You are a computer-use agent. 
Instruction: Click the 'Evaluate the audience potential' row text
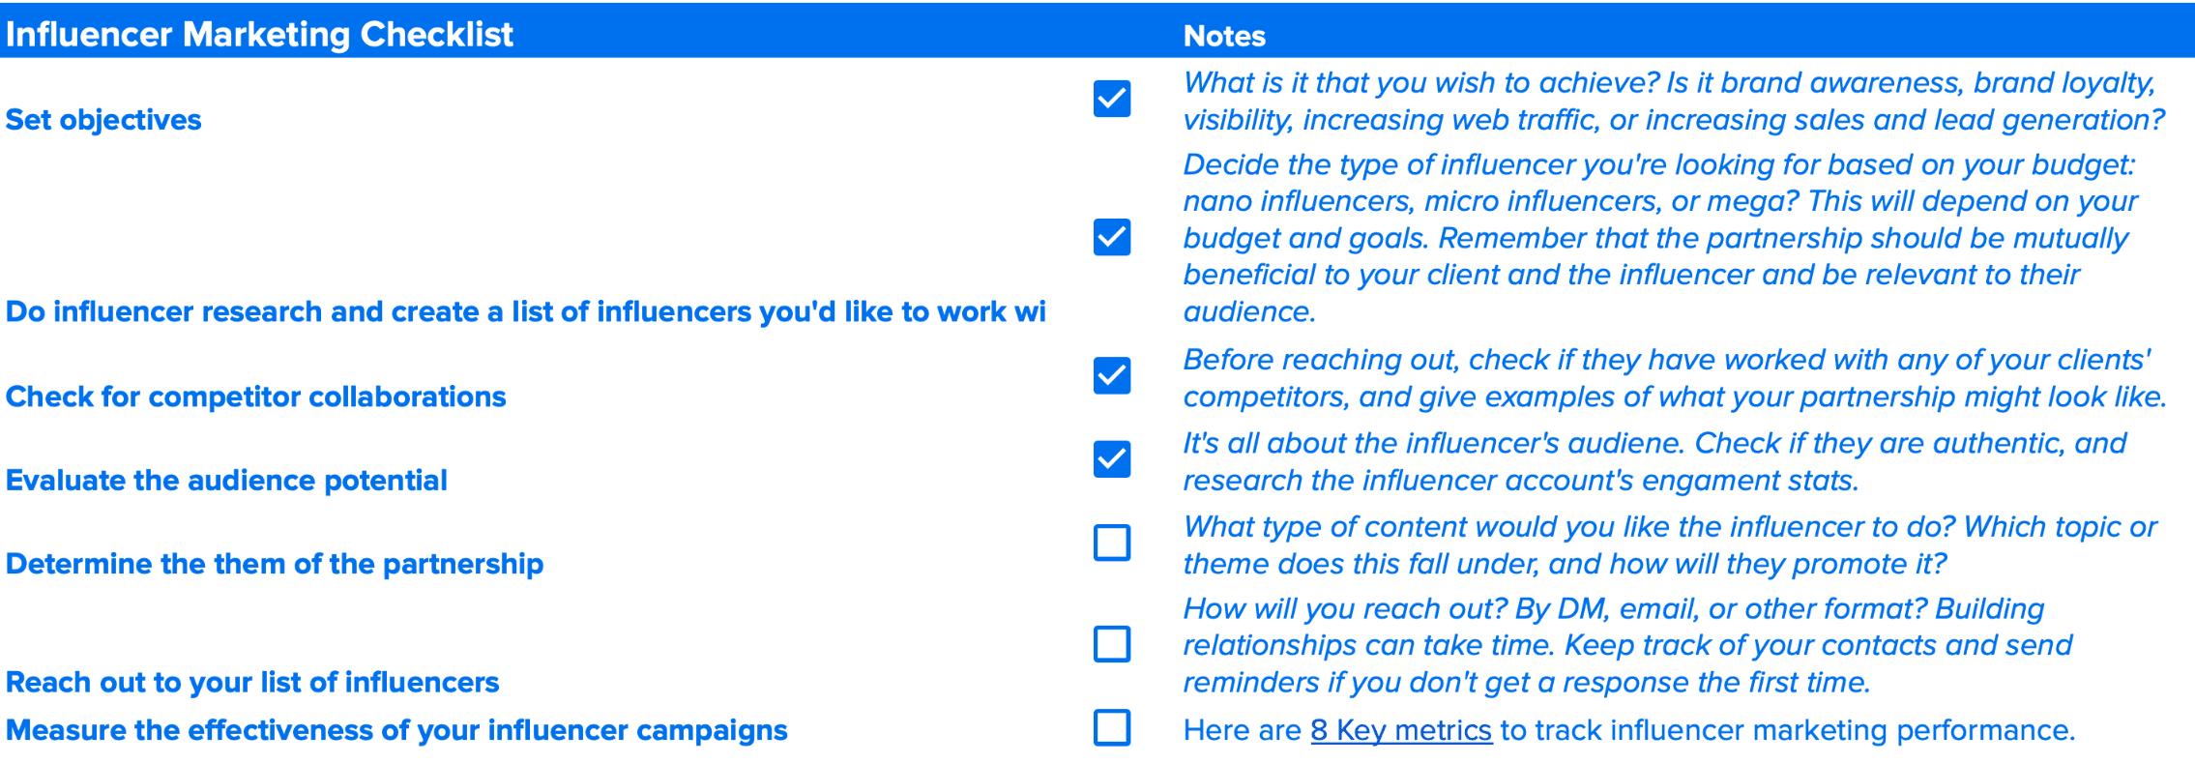point(225,480)
